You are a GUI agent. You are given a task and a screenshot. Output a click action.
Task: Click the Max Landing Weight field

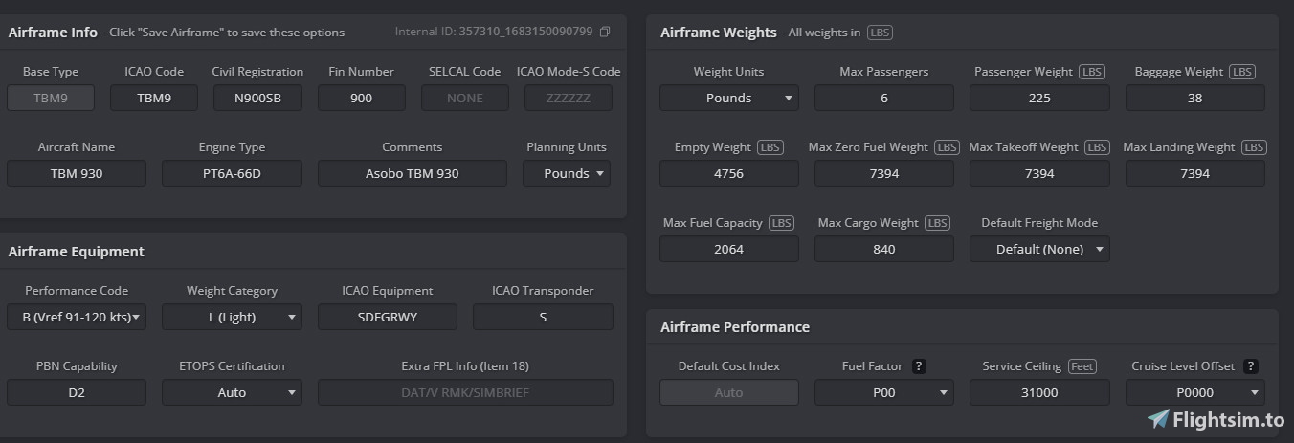tap(1194, 173)
